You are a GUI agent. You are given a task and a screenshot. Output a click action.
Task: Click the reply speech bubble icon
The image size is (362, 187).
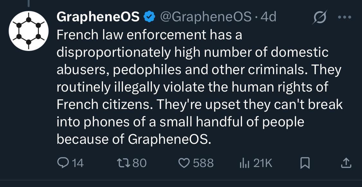coord(62,163)
